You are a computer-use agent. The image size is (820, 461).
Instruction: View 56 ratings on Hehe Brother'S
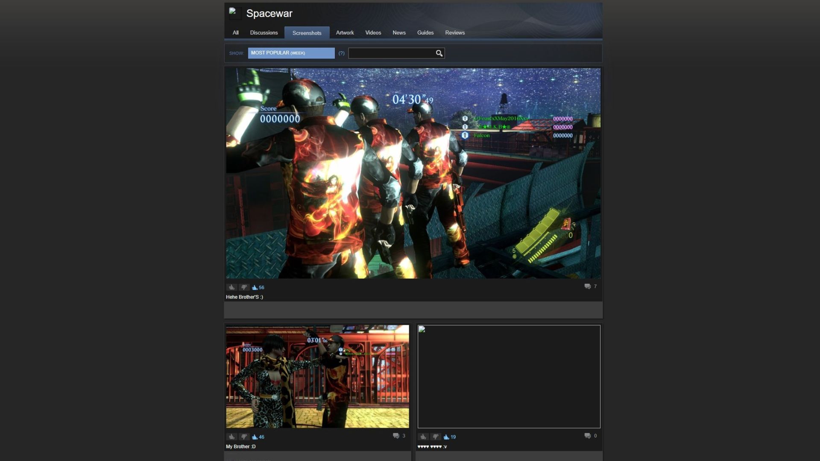tap(258, 287)
